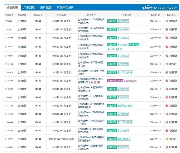Click red status icon for complaint 1747220
Screen dimensions: 180x153
pos(167,106)
